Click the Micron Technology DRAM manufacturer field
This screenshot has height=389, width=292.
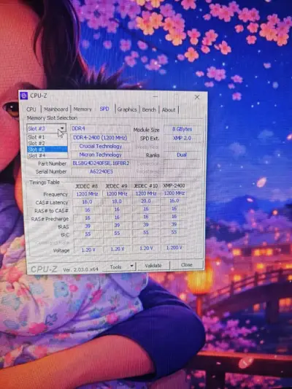(101, 155)
